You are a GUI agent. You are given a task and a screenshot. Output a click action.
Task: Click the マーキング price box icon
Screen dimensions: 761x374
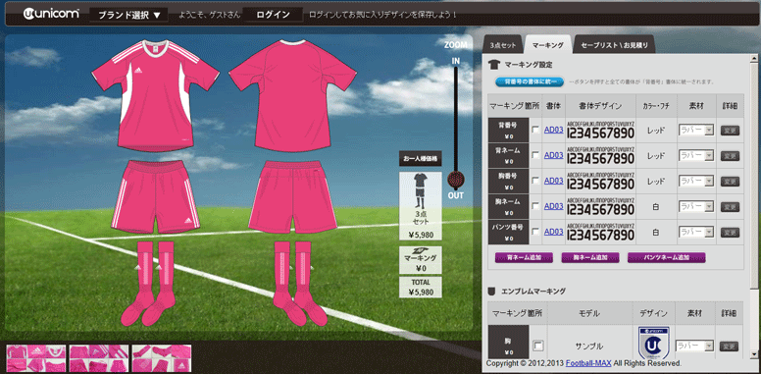click(x=421, y=260)
